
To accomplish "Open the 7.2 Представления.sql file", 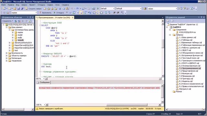I will click(x=188, y=71).
